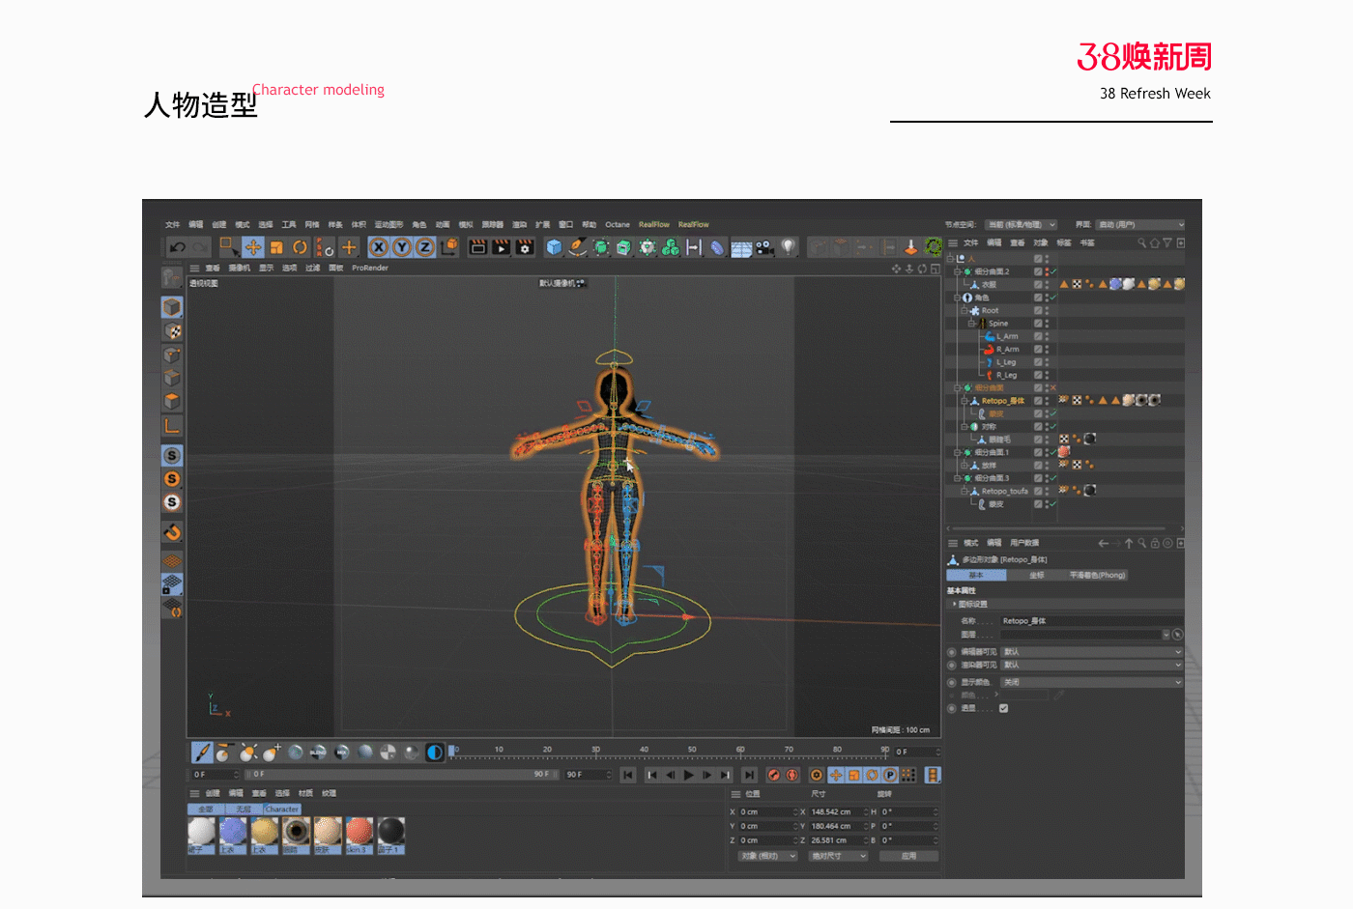Open the 对象 (相对) dropdown
1353x909 pixels.
pyautogui.click(x=768, y=856)
